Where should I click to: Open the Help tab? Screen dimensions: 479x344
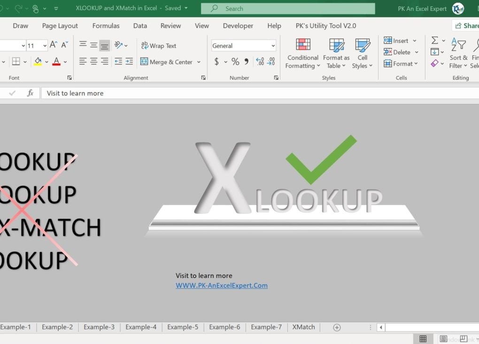(x=274, y=26)
